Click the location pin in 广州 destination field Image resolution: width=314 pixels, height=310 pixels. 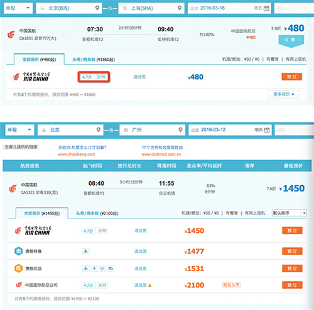pyautogui.click(x=180, y=130)
